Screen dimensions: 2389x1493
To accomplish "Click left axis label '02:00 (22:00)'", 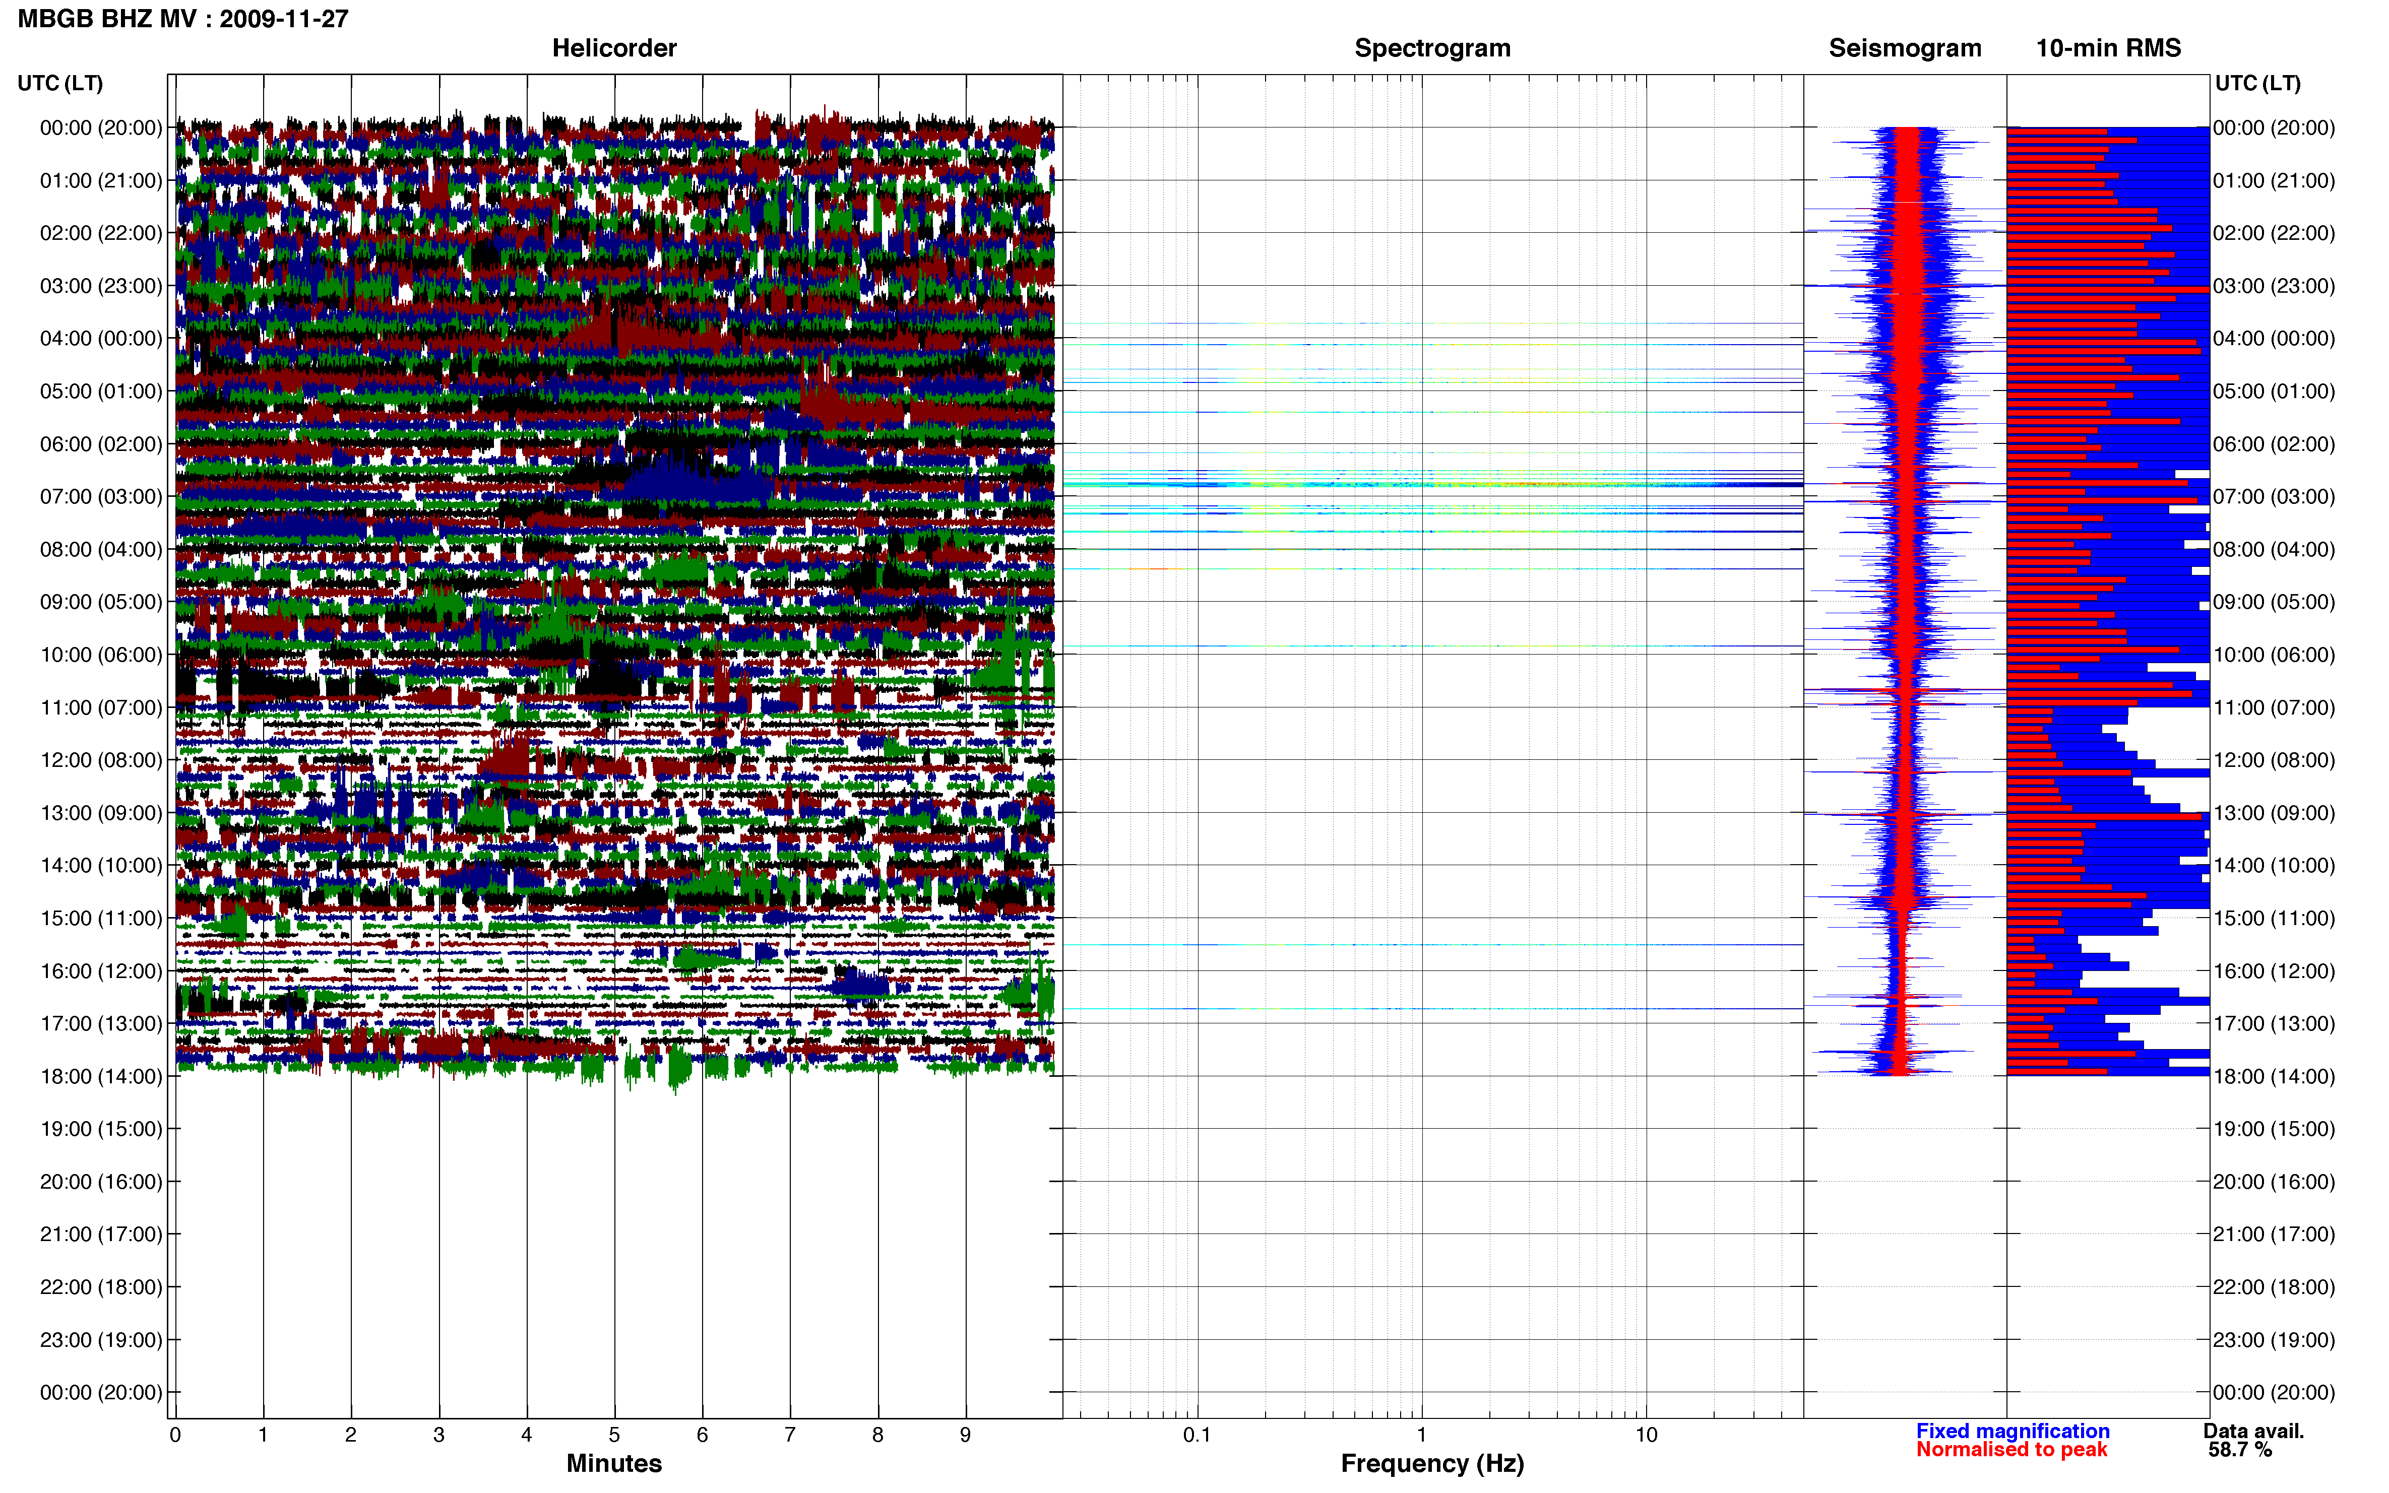I will [x=101, y=233].
